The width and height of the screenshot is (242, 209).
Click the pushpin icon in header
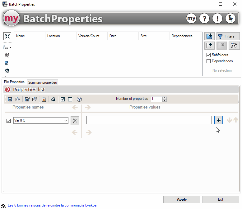(230, 19)
